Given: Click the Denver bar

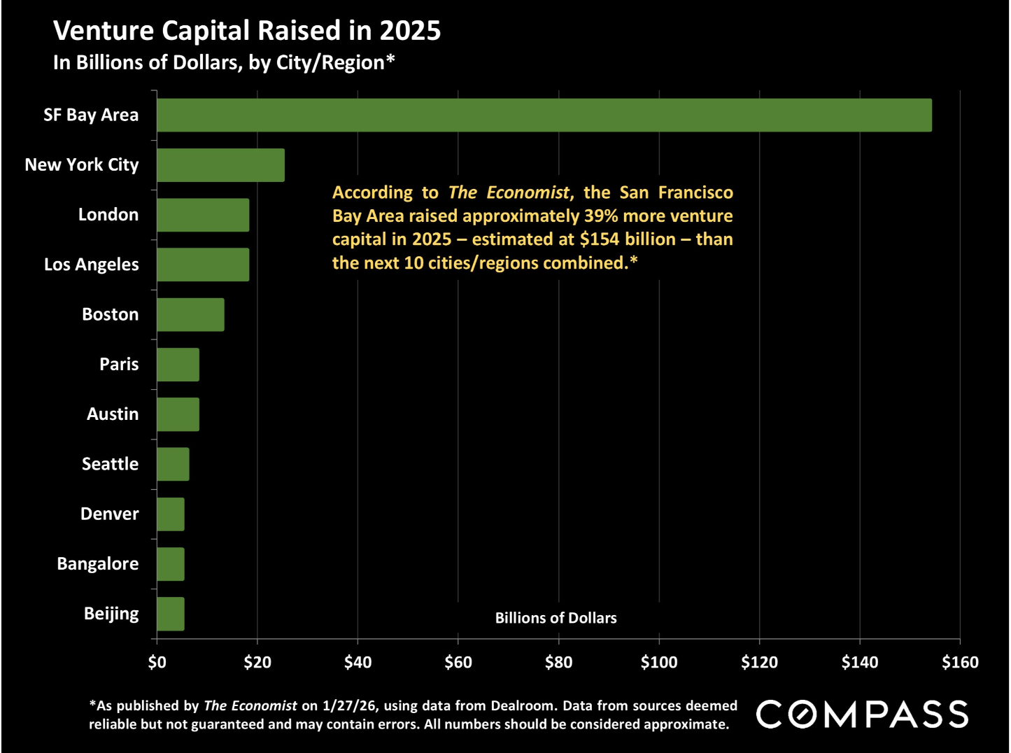Looking at the screenshot, I should (x=171, y=514).
